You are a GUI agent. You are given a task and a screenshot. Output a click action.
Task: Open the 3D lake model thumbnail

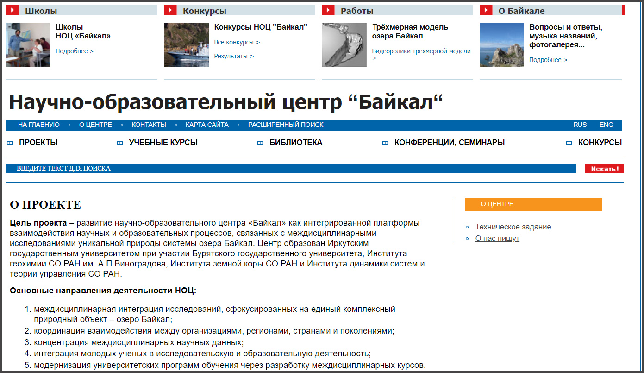344,45
